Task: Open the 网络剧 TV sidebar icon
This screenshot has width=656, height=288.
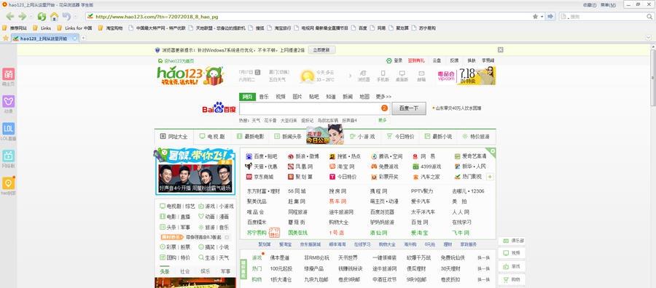Action: (x=8, y=156)
